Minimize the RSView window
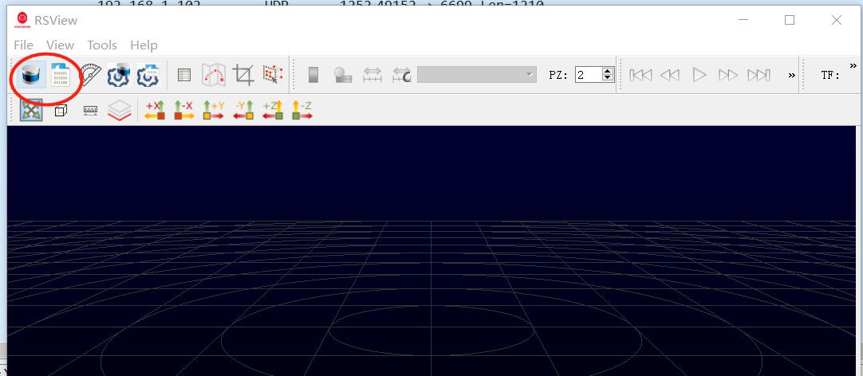Image resolution: width=863 pixels, height=376 pixels. tap(743, 20)
